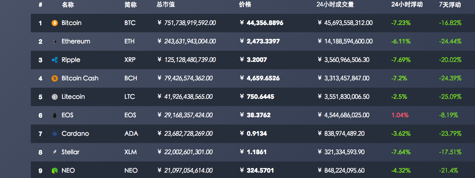Click the BTC symbol cell

pyautogui.click(x=130, y=23)
